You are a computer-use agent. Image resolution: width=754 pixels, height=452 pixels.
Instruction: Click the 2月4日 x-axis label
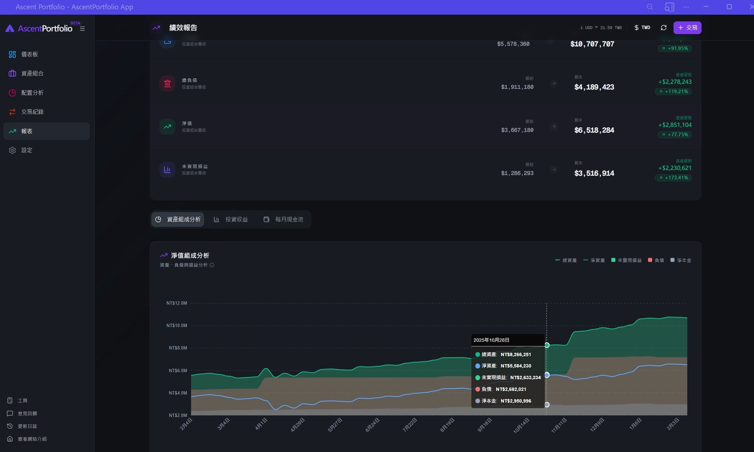pos(186,424)
